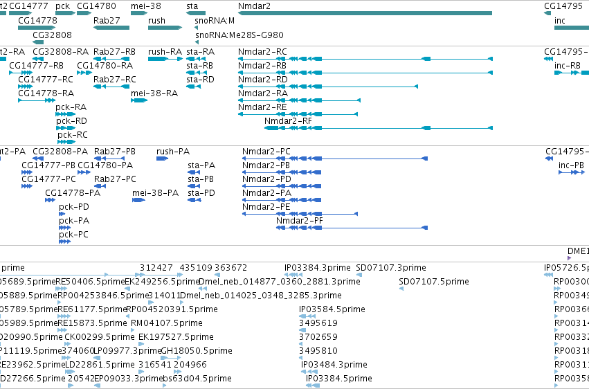Screen dimensions: 589x389
Task: Click the sta gene name
Action: pyautogui.click(x=192, y=6)
